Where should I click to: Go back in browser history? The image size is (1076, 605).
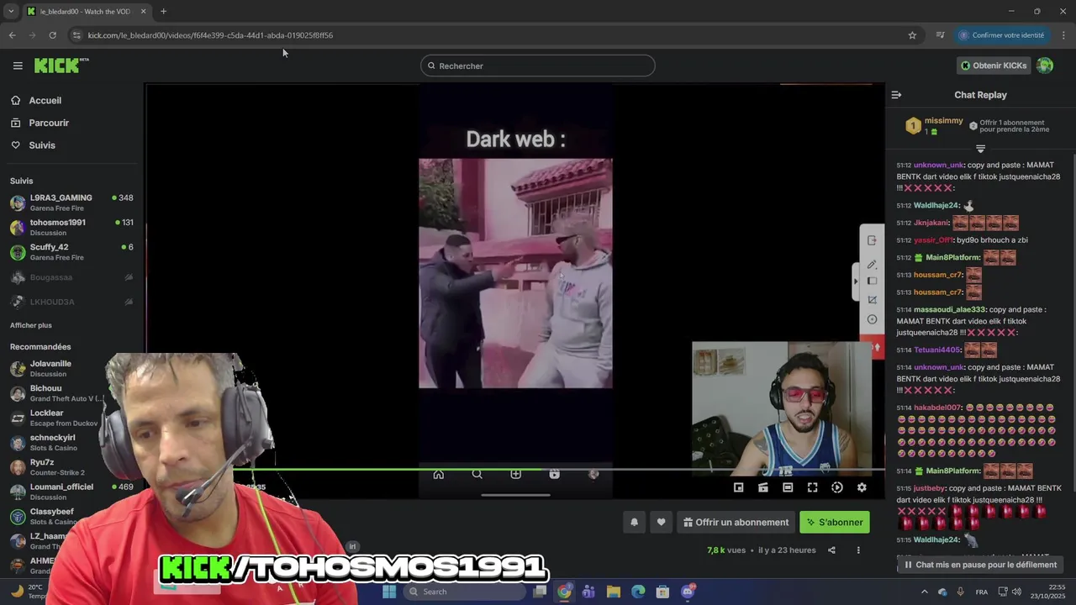12,35
